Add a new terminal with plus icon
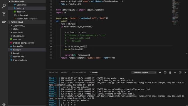Image resolution: width=188 pixels, height=106 pixels. (x=160, y=72)
